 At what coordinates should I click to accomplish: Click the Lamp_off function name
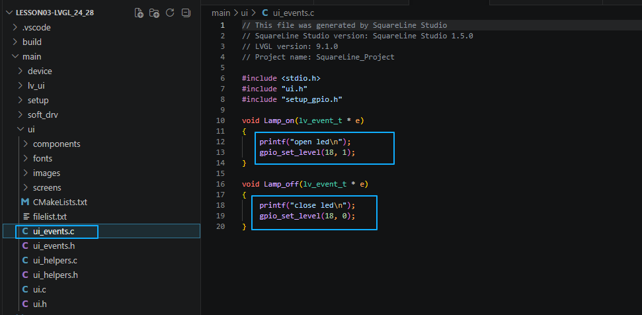pos(281,184)
